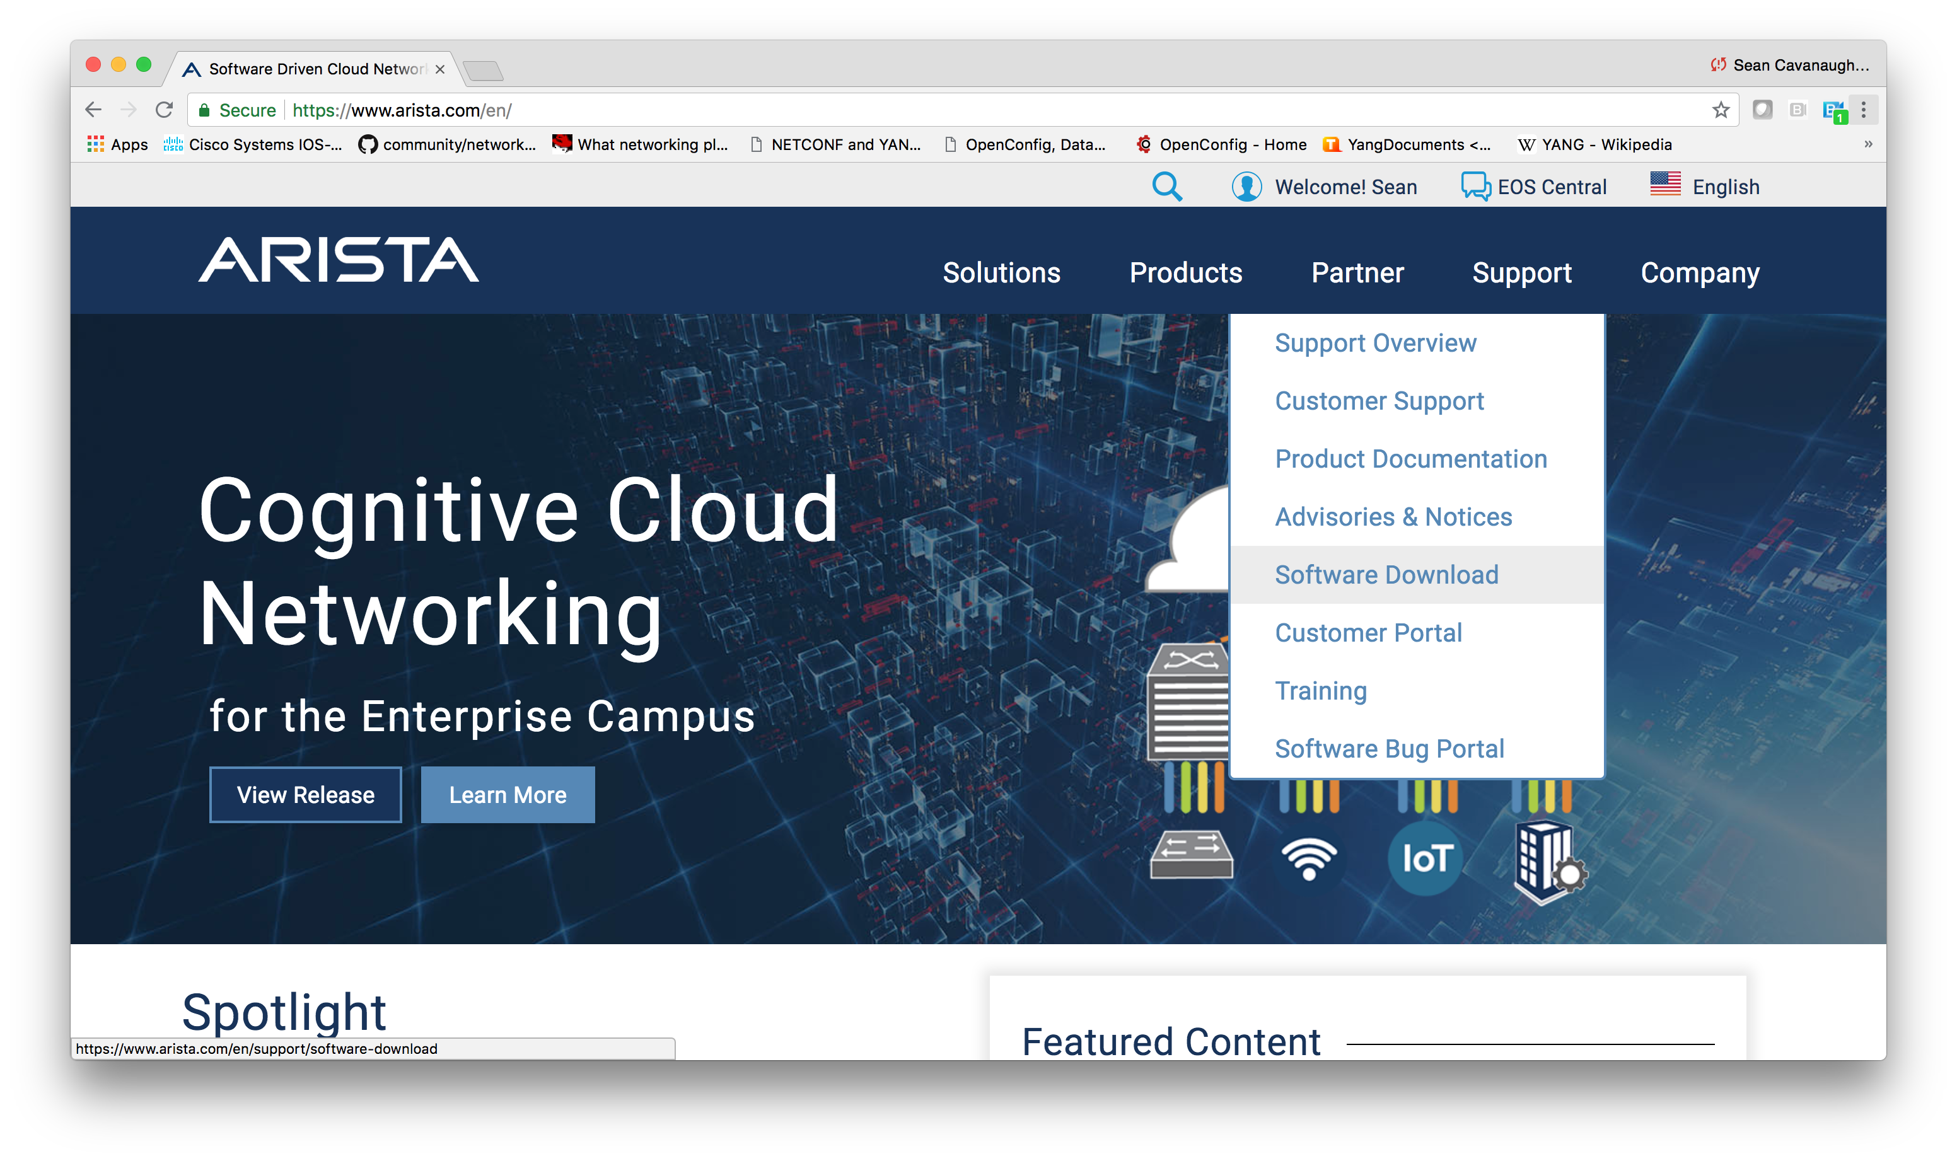
Task: Select Support Overview menu item
Action: click(x=1417, y=343)
